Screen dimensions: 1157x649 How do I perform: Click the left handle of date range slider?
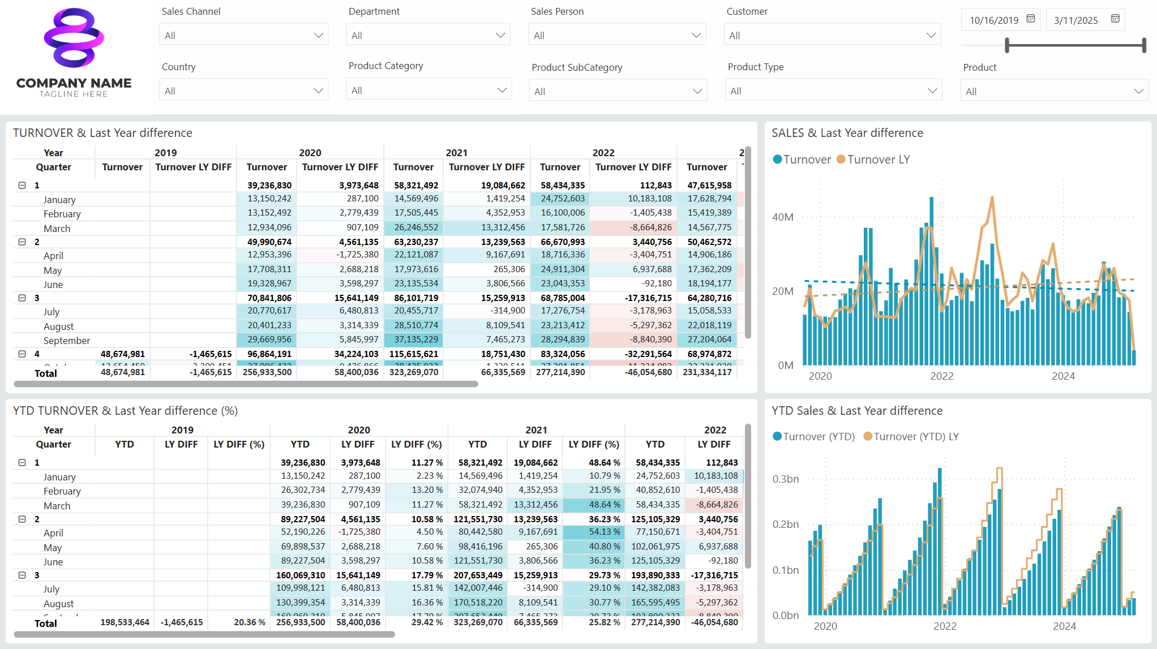click(x=1007, y=45)
